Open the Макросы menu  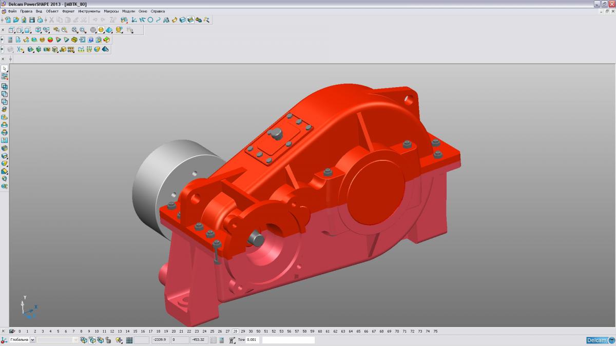click(111, 11)
